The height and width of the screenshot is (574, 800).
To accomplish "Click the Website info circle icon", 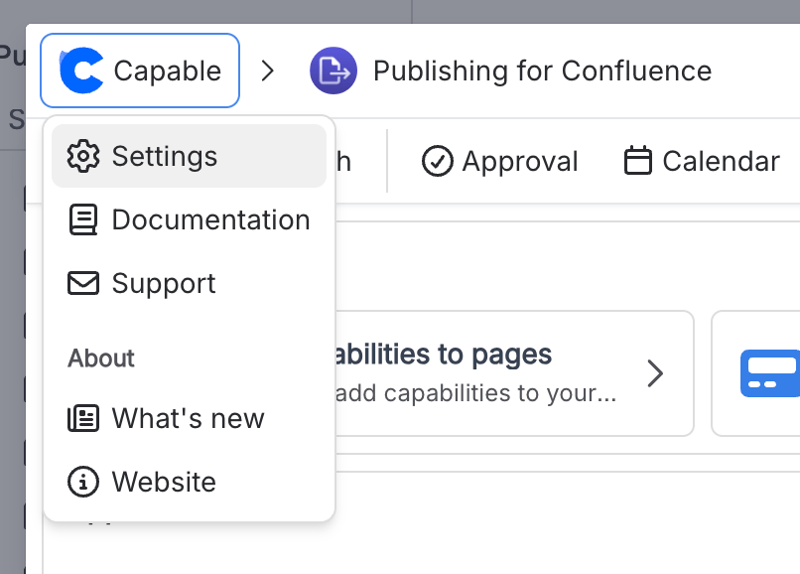I will pos(83,482).
